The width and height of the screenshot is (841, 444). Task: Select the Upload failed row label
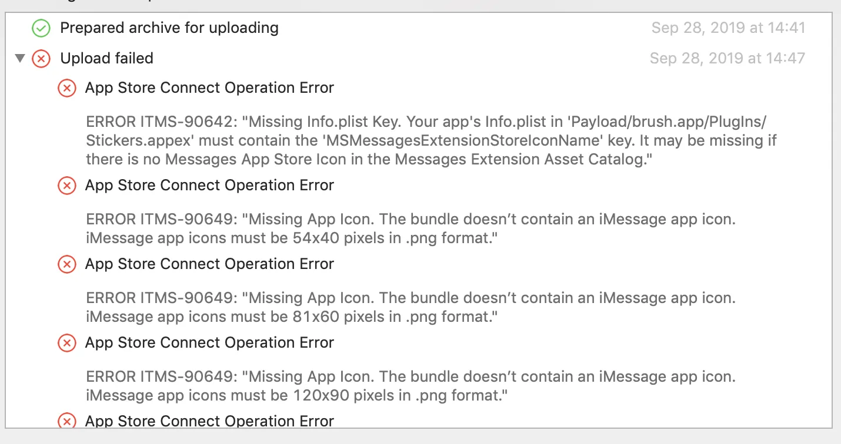point(106,58)
